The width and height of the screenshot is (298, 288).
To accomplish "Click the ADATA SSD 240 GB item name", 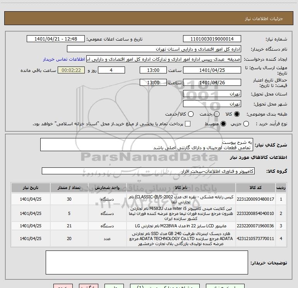I will pyautogui.click(x=181, y=239).
